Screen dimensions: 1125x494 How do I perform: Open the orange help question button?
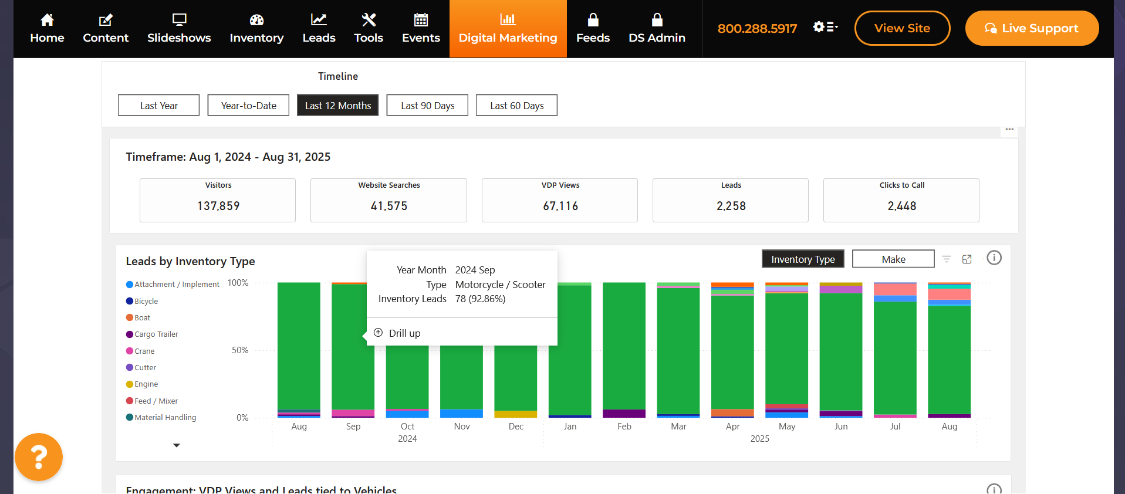click(x=39, y=457)
